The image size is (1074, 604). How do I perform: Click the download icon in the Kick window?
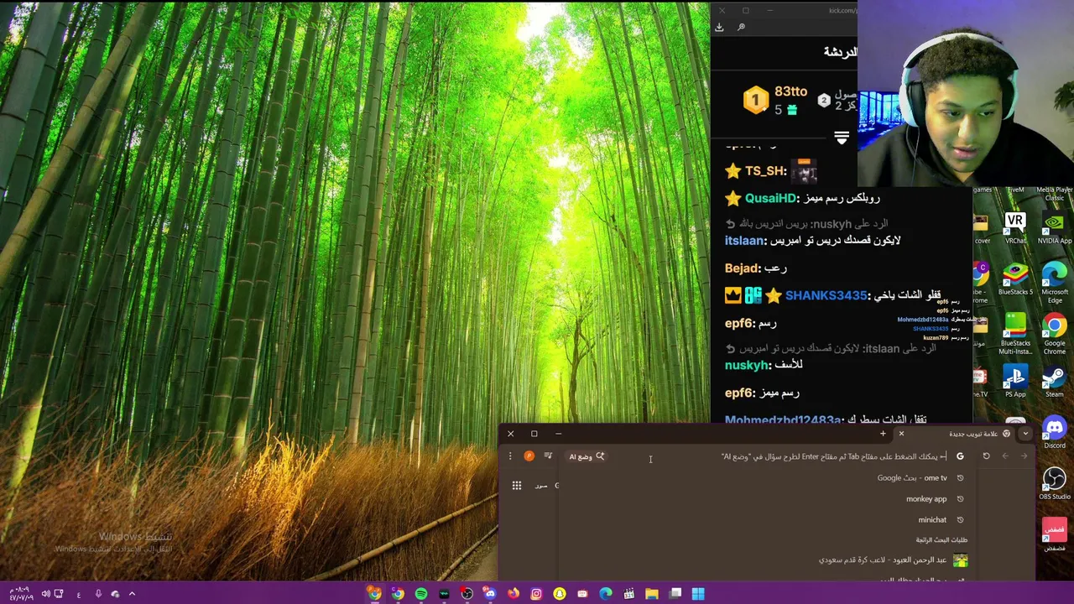pos(719,27)
